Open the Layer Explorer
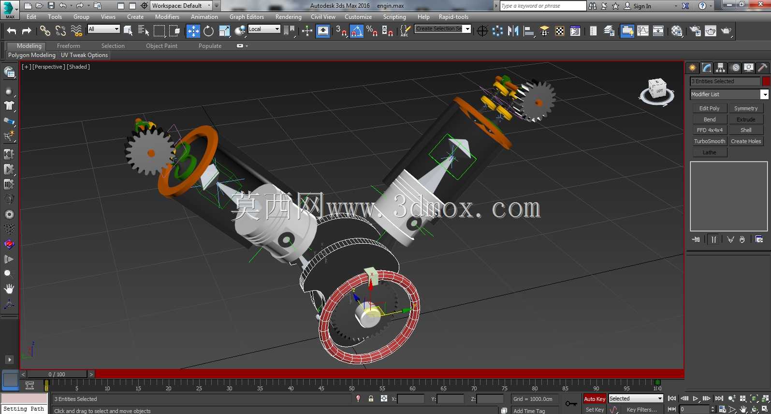This screenshot has width=771, height=414. click(609, 31)
